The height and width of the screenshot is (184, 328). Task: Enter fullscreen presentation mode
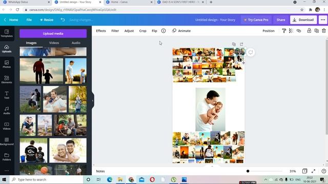pyautogui.click(x=313, y=171)
